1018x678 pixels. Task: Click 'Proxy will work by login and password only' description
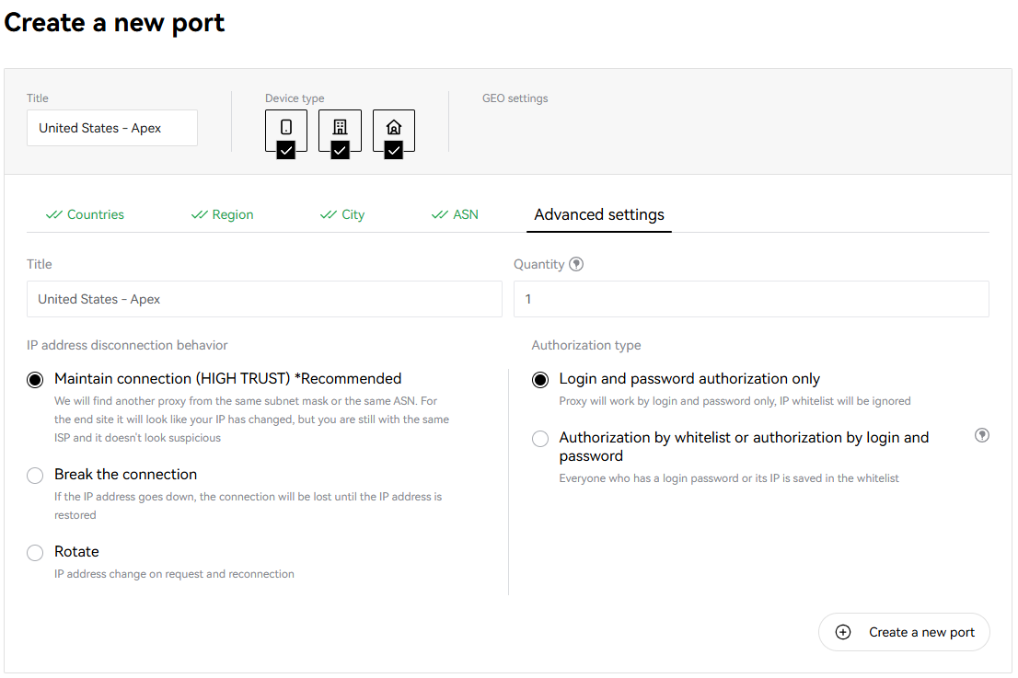(x=735, y=401)
